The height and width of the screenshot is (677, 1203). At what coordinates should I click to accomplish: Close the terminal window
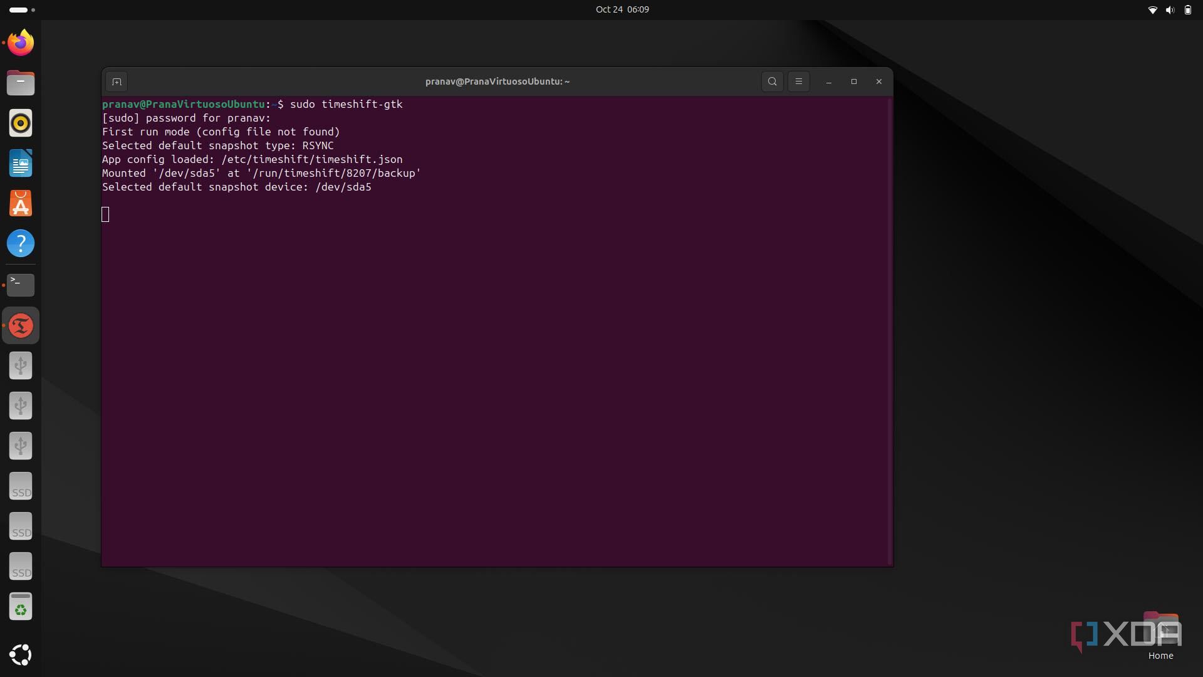tap(878, 81)
